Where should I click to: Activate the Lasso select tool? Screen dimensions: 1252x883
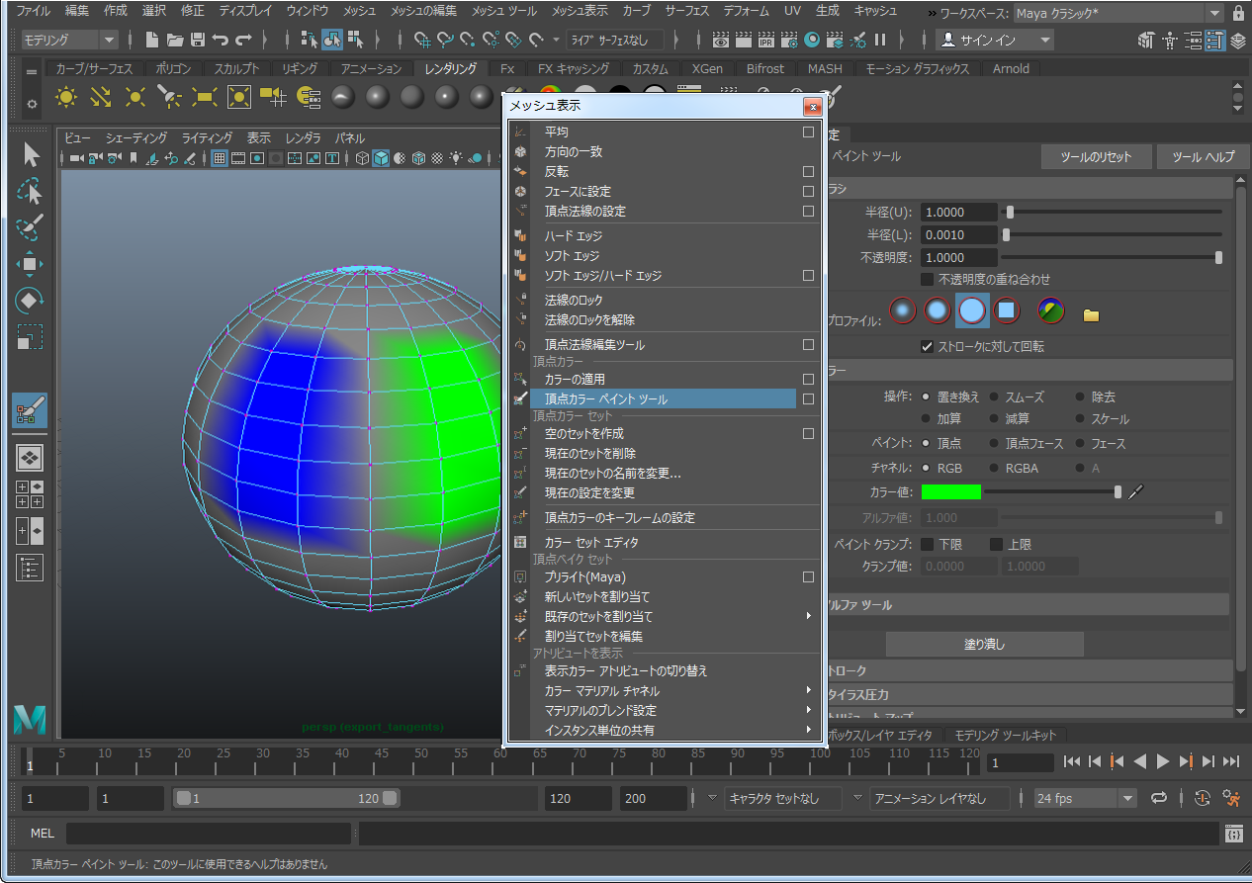[31, 191]
